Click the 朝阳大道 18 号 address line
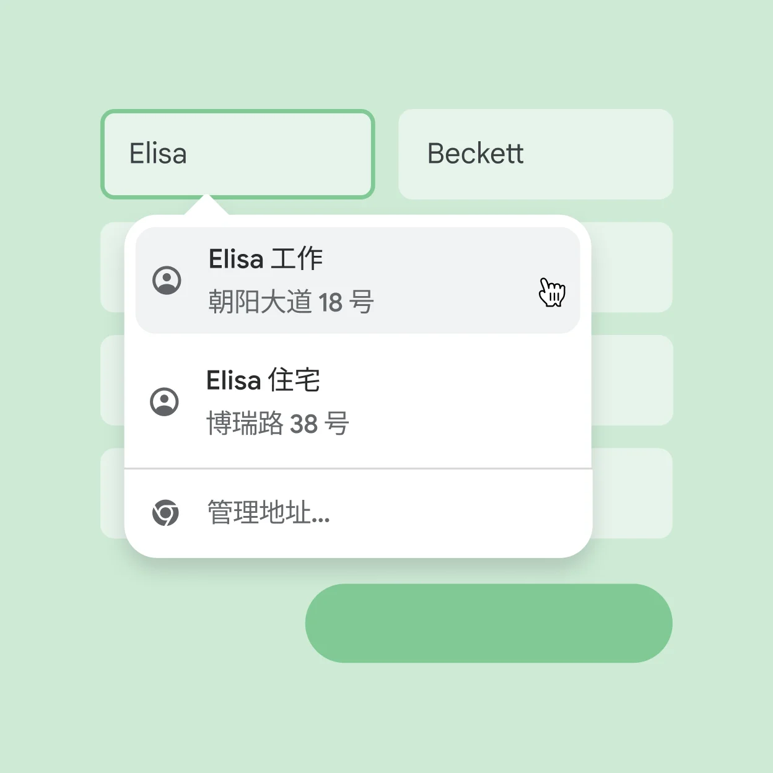This screenshot has height=773, width=773. click(291, 302)
